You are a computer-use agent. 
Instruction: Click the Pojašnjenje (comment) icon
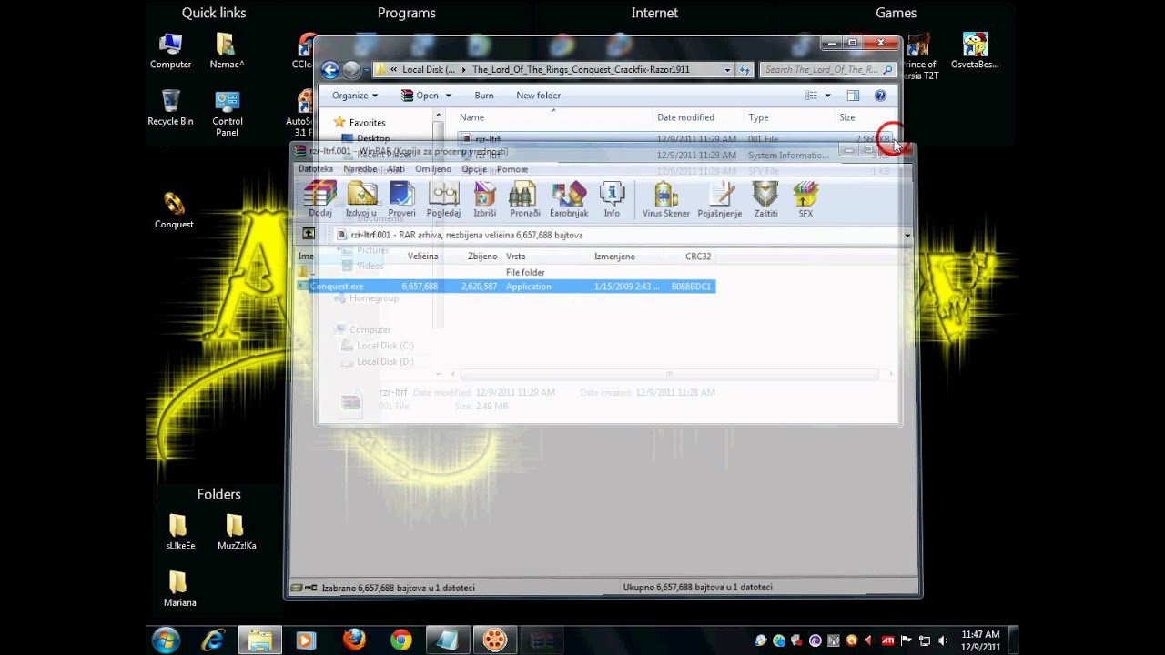pos(720,199)
